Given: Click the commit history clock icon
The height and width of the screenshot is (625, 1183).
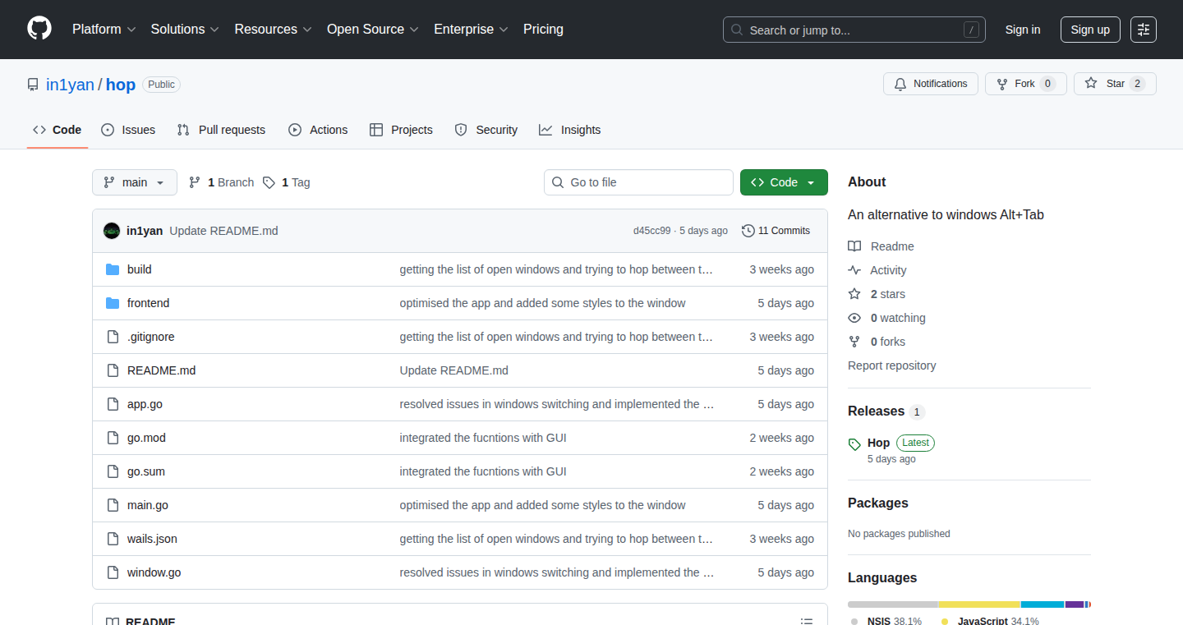Looking at the screenshot, I should [x=748, y=231].
